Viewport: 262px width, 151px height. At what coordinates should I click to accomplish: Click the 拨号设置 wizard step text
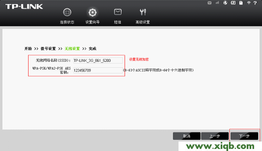(x=48, y=49)
